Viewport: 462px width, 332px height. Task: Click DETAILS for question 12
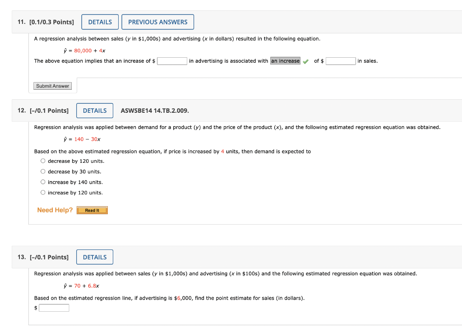[95, 110]
